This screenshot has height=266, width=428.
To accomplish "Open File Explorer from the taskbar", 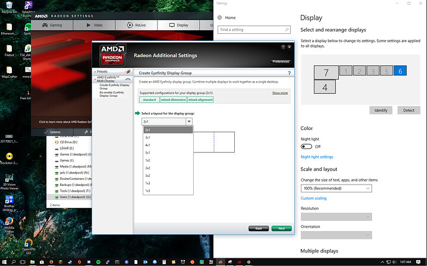I will click(x=32, y=262).
